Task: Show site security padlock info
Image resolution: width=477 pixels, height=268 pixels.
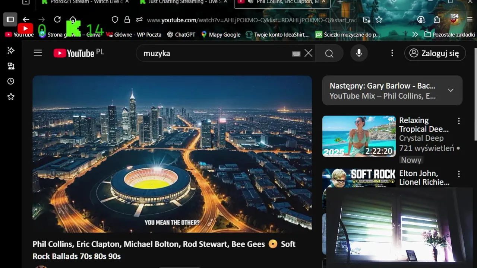Action: click(127, 20)
